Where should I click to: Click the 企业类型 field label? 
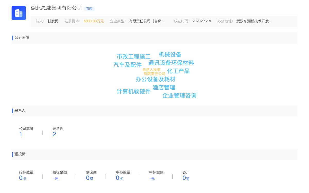point(118,21)
